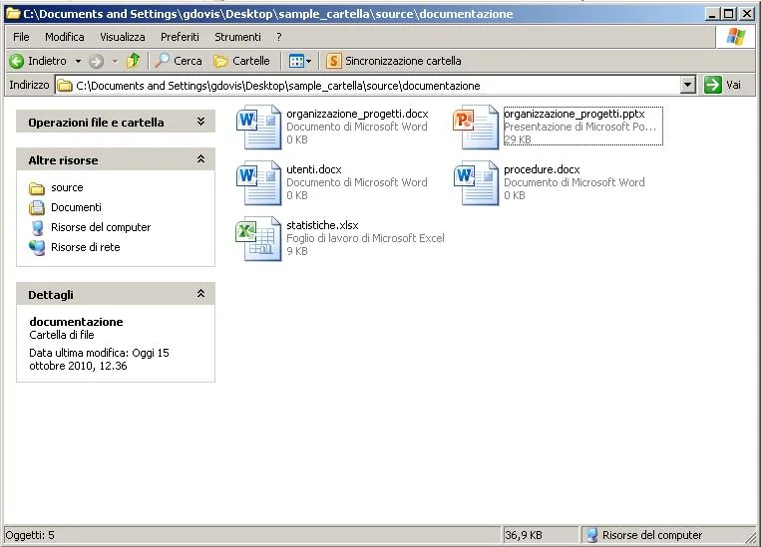Click file name utenti.docx
Image resolution: width=761 pixels, height=547 pixels.
point(314,169)
